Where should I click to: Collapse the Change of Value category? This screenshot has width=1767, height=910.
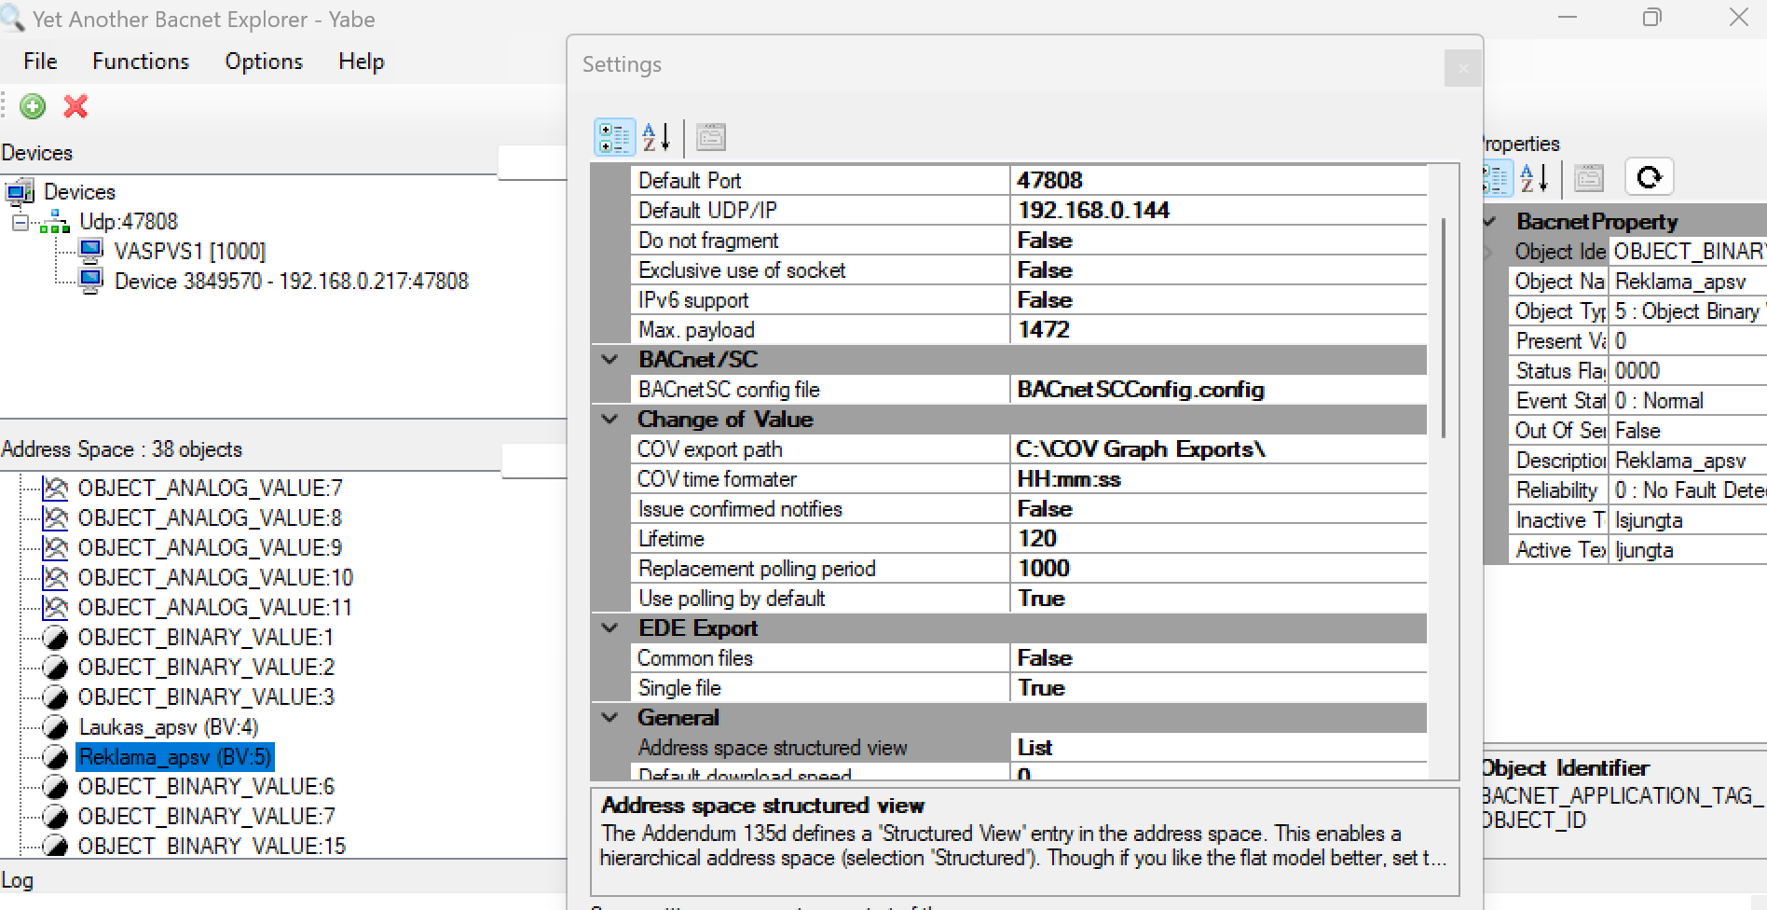(x=610, y=420)
